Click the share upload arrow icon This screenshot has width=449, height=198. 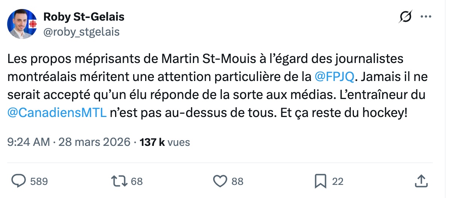[x=422, y=181]
